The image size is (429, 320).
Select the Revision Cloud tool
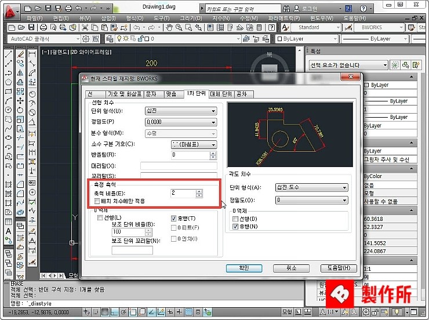9,119
